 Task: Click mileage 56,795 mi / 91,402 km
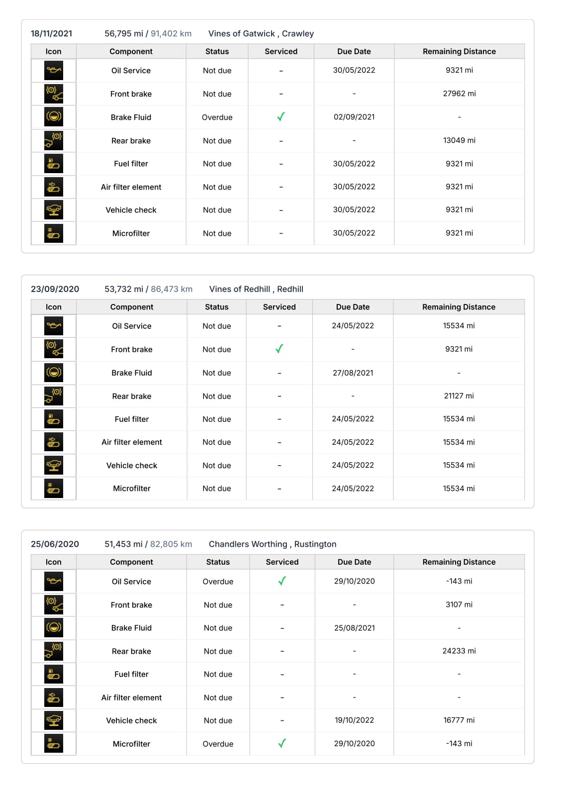(x=148, y=34)
